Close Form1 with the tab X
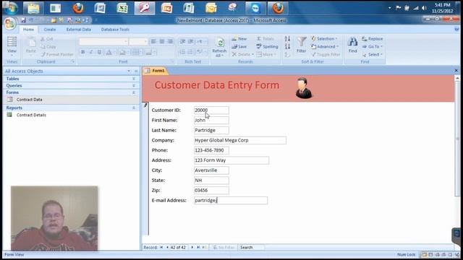This screenshot has width=463, height=260. click(x=456, y=71)
